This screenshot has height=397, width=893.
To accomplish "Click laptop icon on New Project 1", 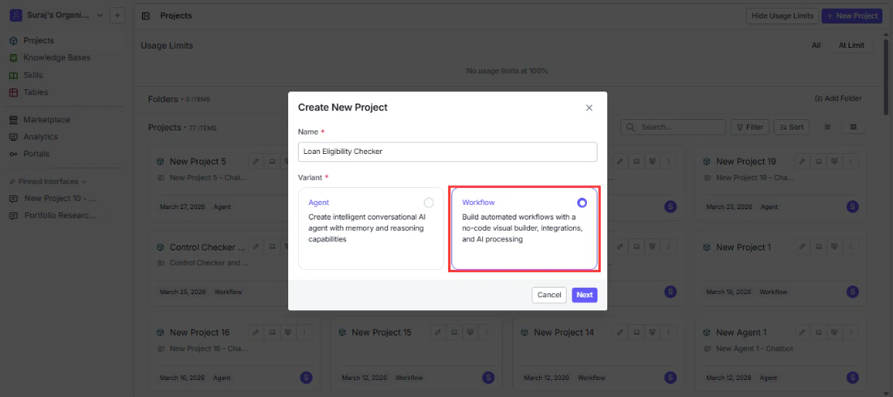I will coord(818,247).
